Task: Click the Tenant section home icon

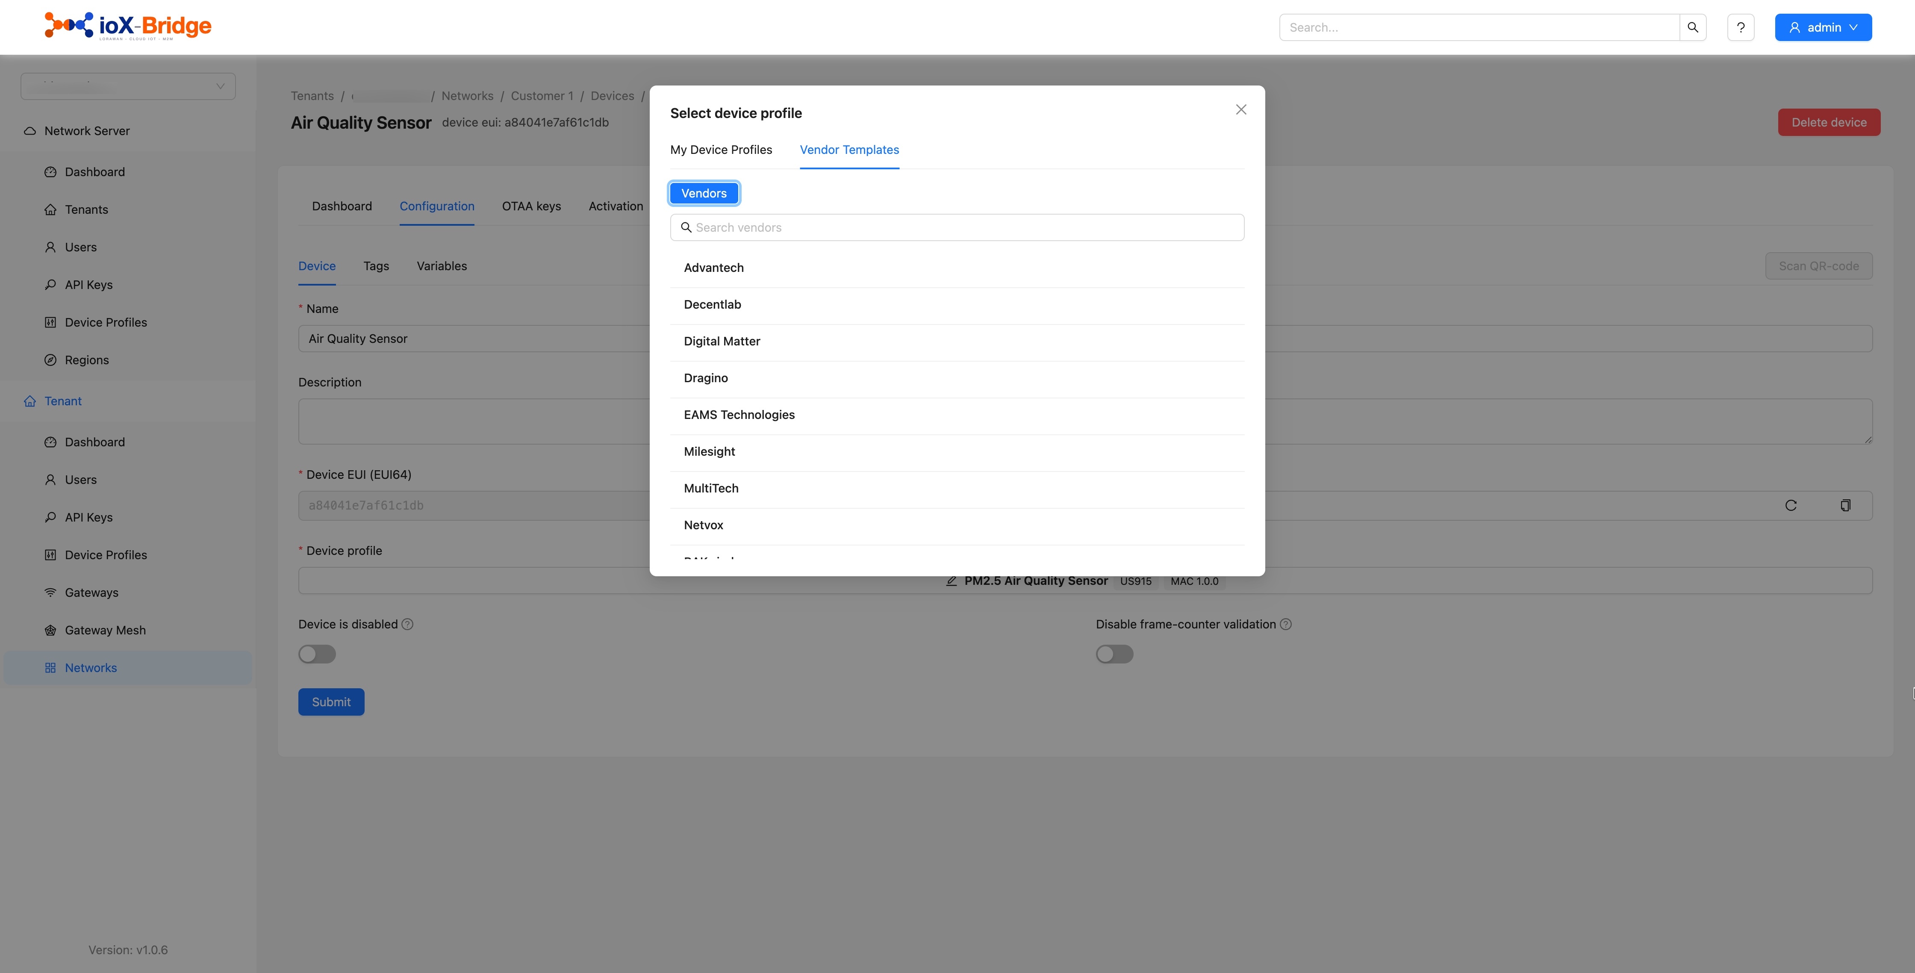Action: [x=30, y=401]
